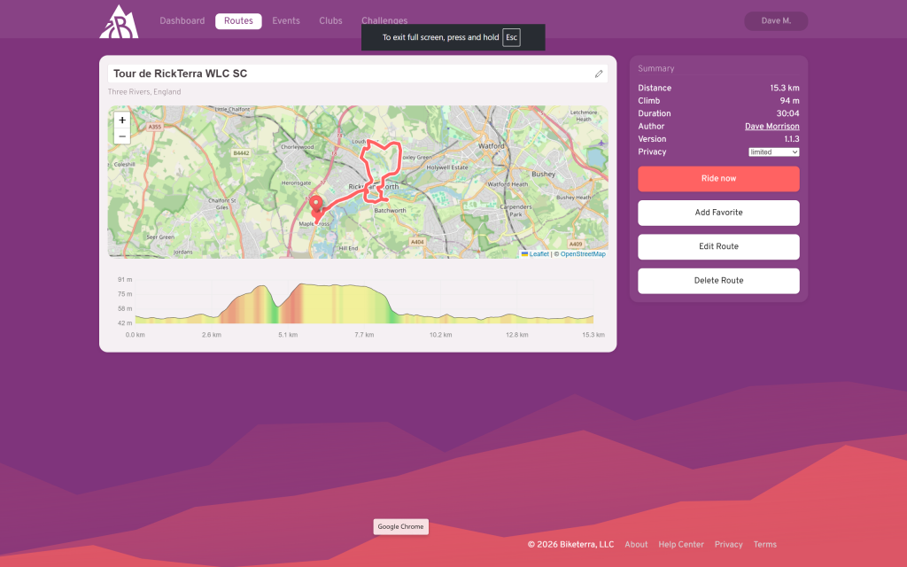Open author Dave Morrison's profile link

[x=771, y=127]
